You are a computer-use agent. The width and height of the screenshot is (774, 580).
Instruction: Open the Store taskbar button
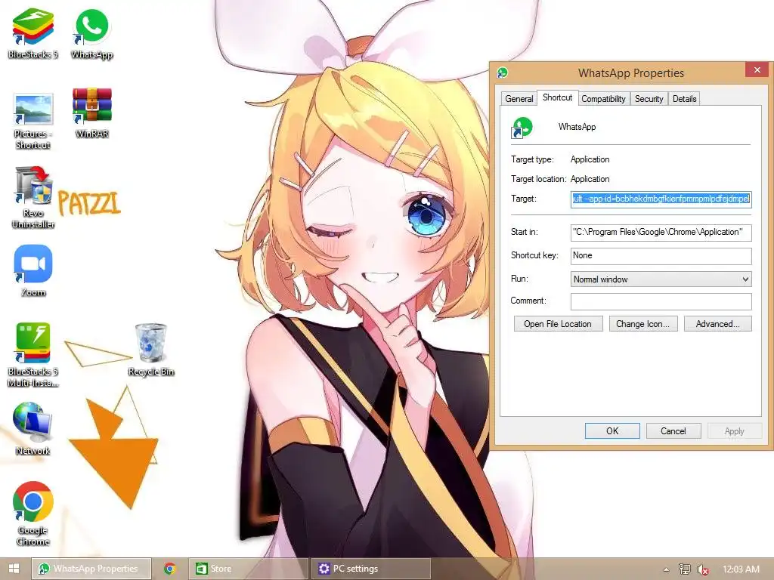coord(248,569)
